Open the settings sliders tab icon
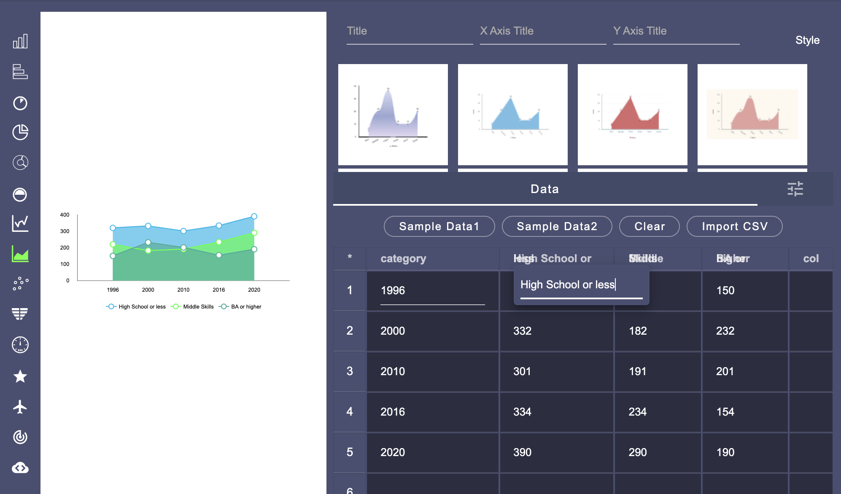841x494 pixels. coord(795,189)
